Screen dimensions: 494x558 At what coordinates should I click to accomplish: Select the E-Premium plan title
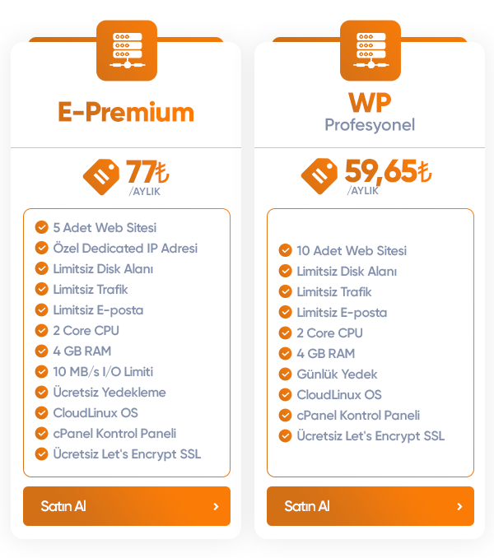click(126, 112)
